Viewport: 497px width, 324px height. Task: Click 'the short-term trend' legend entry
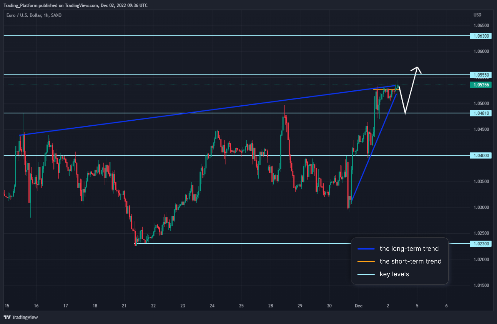(x=411, y=261)
